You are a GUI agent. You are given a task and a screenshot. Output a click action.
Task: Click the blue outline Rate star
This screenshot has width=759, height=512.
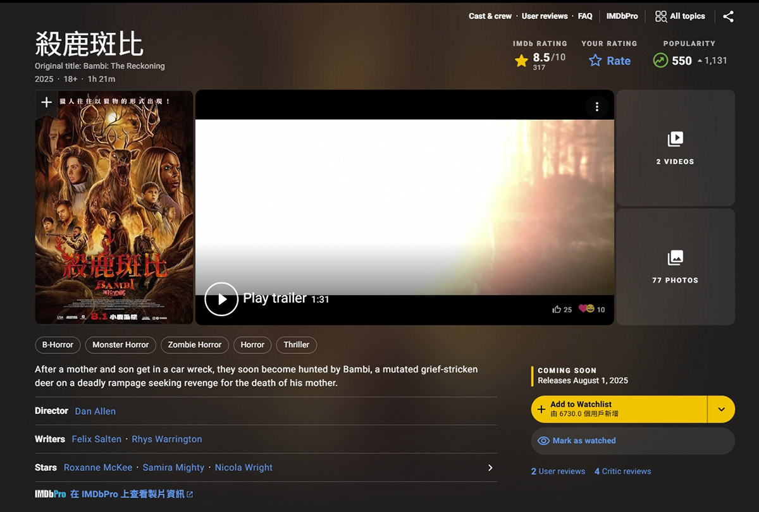(595, 61)
